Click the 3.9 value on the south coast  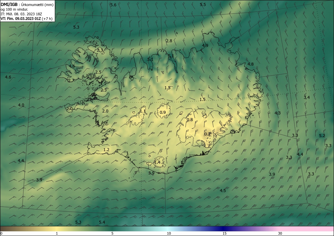pos(151,173)
